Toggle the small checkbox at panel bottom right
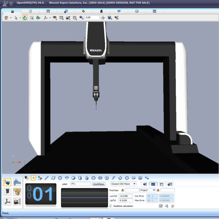 point(173,206)
